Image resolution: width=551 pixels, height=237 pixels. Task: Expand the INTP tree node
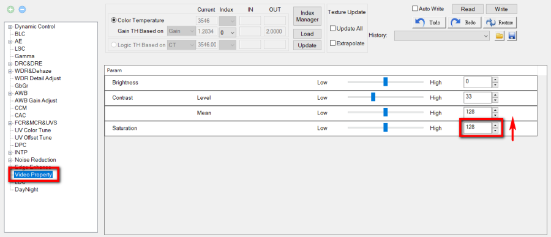click(10, 152)
